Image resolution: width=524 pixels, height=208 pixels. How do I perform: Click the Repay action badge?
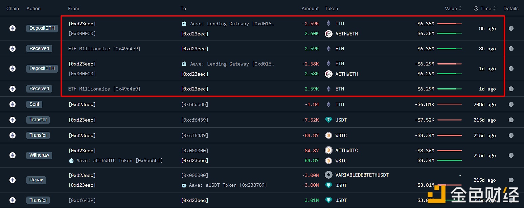[36, 180]
